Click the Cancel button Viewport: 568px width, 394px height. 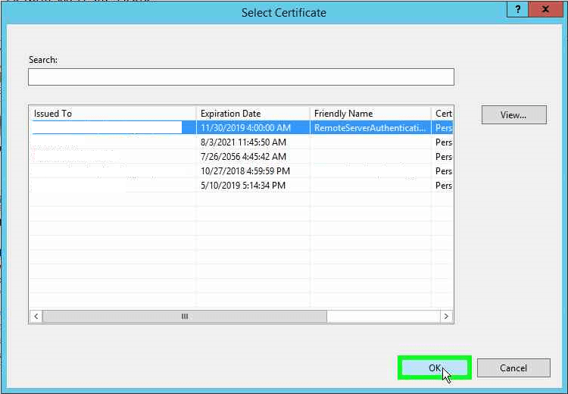pos(513,368)
